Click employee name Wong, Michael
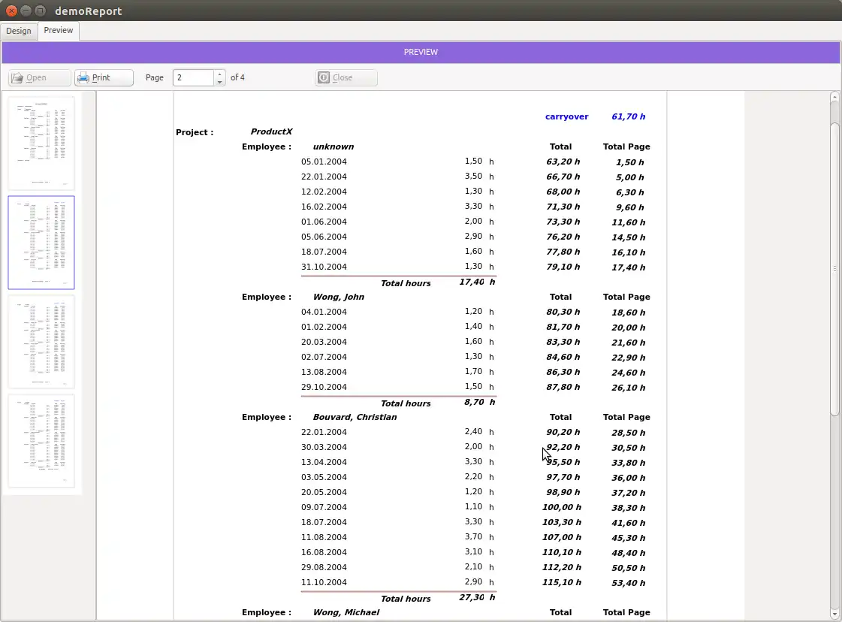842x622 pixels. [x=346, y=613]
